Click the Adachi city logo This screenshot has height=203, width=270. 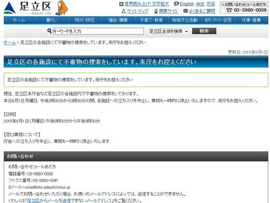pos(28,8)
